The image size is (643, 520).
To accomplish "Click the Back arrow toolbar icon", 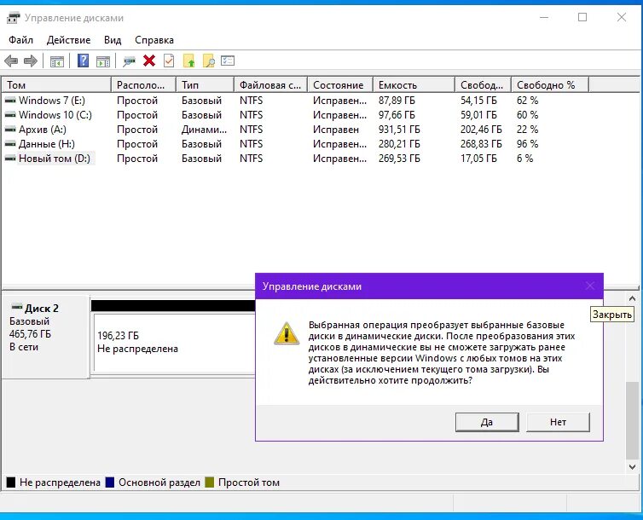I will click(11, 61).
